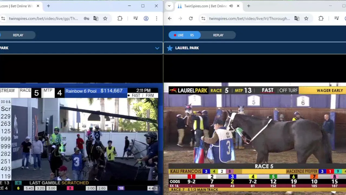This screenshot has height=195, width=346.
Task: Open a new tab in left window
Action: (x=48, y=6)
